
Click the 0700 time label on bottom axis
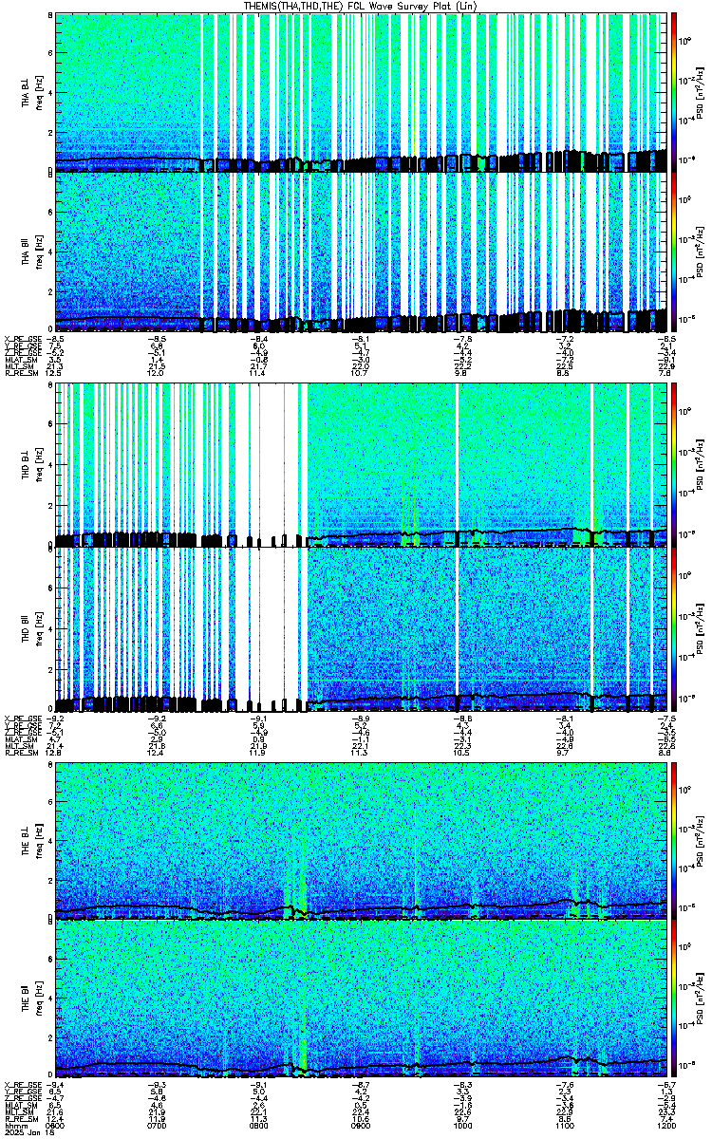pos(157,1126)
